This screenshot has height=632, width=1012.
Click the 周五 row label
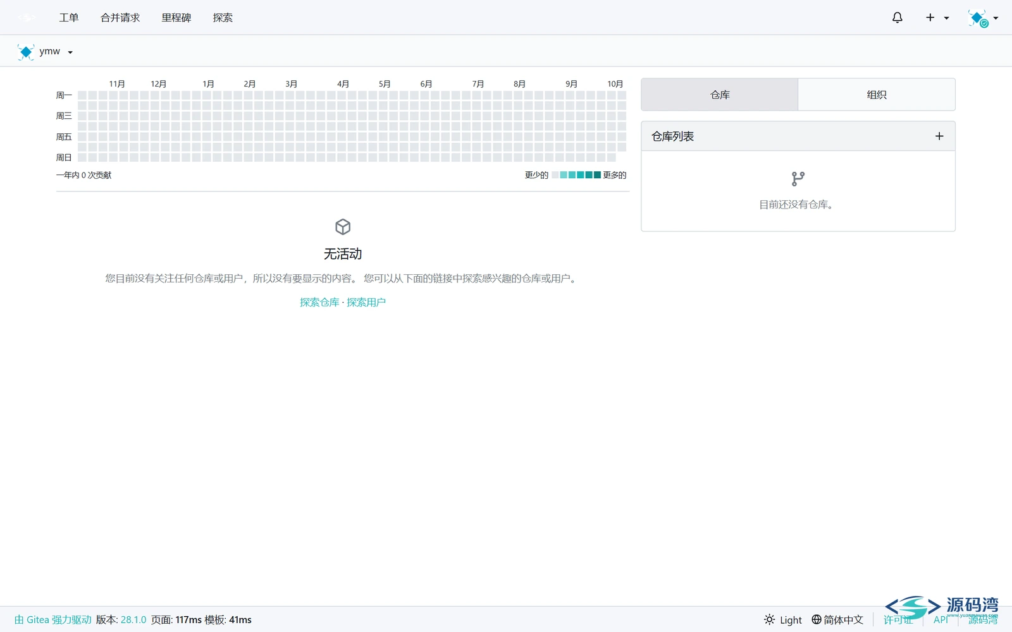[64, 137]
